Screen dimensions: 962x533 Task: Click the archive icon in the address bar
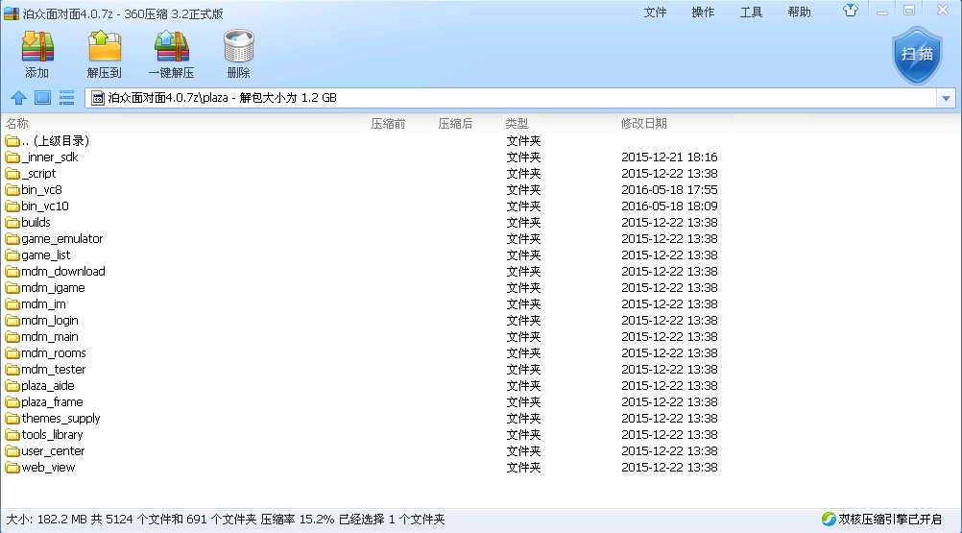tap(98, 98)
